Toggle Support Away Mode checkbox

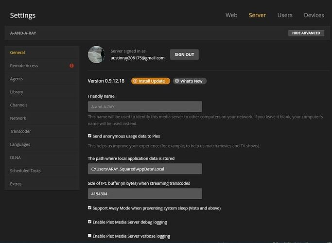[x=89, y=208]
